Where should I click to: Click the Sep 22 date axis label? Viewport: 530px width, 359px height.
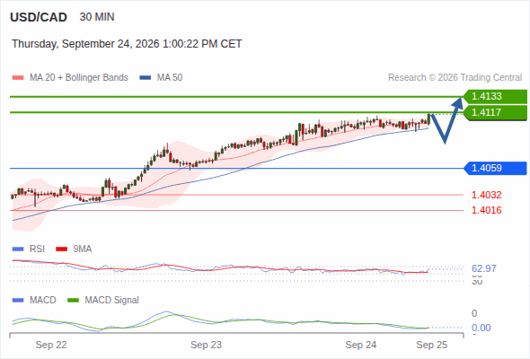point(51,346)
